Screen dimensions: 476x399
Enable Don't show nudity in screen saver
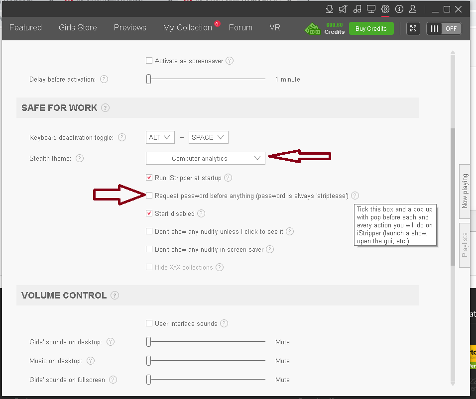[x=149, y=249]
